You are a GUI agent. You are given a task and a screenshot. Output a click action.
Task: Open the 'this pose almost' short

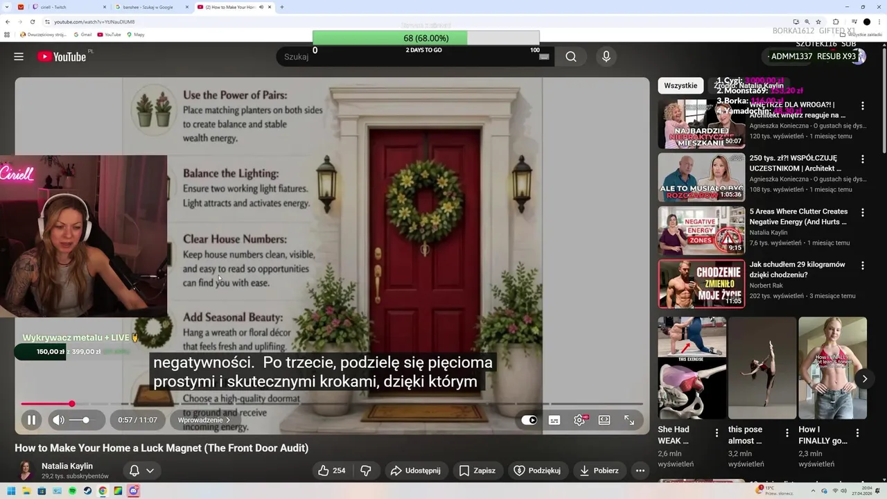click(762, 368)
